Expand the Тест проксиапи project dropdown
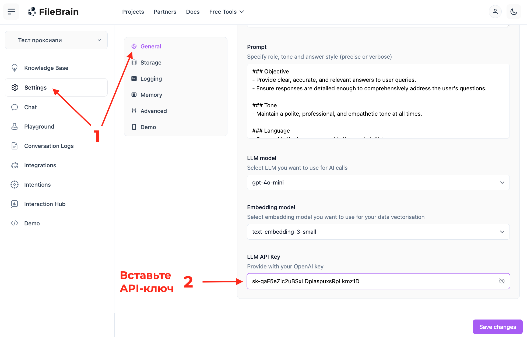Viewport: 527px width, 337px height. pyautogui.click(x=56, y=40)
